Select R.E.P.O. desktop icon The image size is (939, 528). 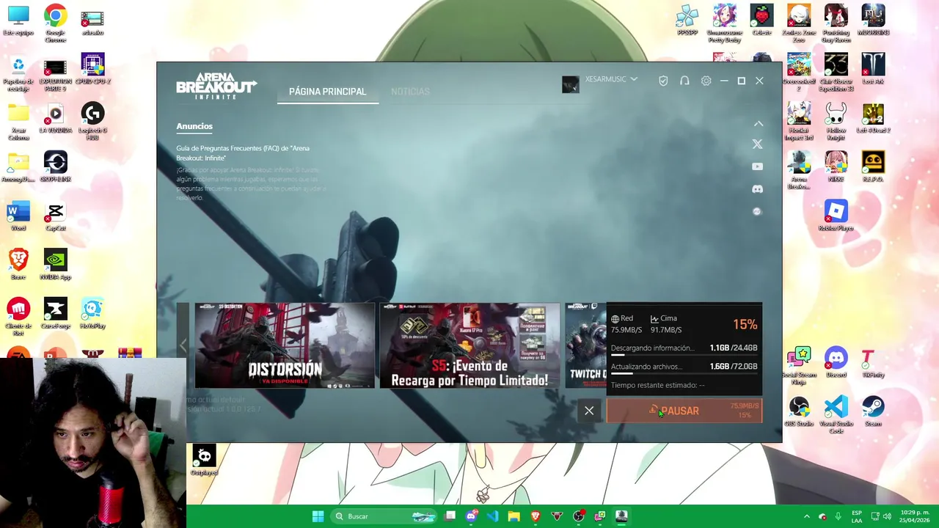point(873,166)
